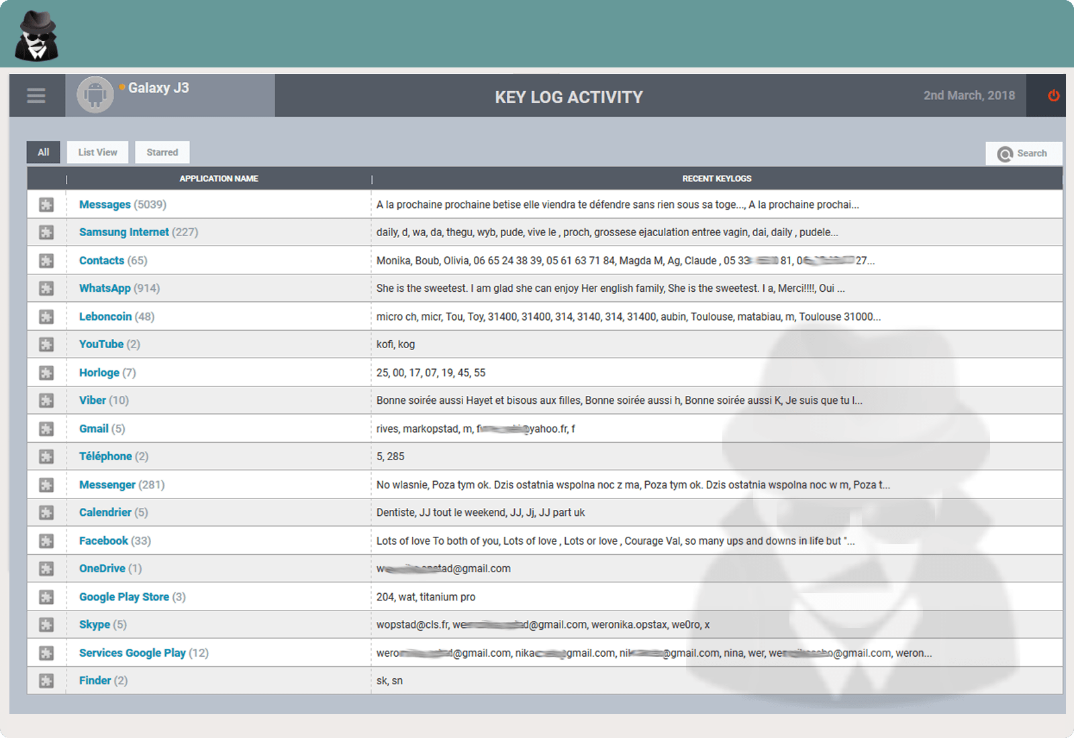Expand the Skype row plus icon

(x=46, y=625)
